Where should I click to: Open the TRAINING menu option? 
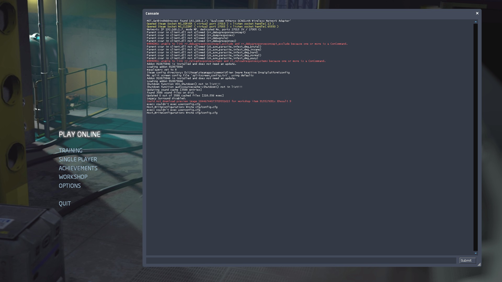[x=70, y=151]
